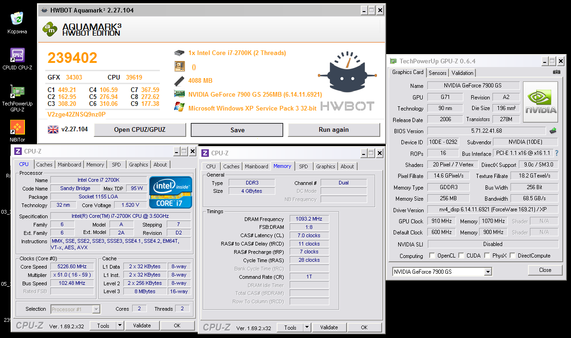Click the Driver Version field in GPU-Z
The width and height of the screenshot is (571, 338).
point(492,210)
